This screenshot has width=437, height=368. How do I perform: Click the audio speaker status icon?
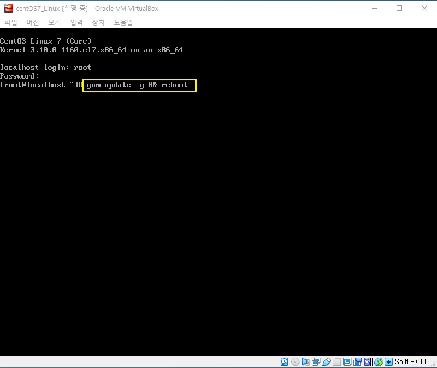click(305, 361)
